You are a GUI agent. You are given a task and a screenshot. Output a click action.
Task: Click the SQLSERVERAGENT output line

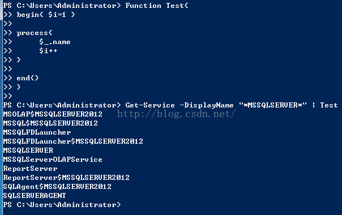(35, 196)
